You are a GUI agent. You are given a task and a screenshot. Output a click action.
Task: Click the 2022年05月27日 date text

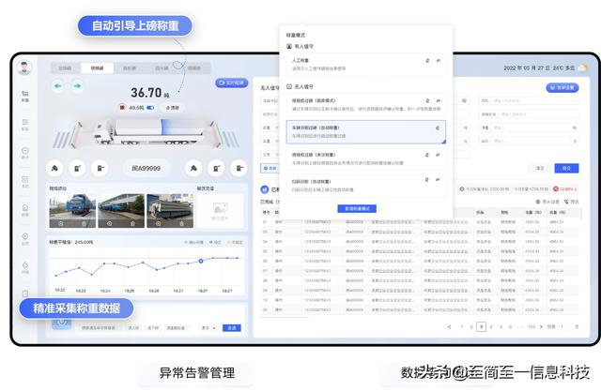click(x=527, y=68)
